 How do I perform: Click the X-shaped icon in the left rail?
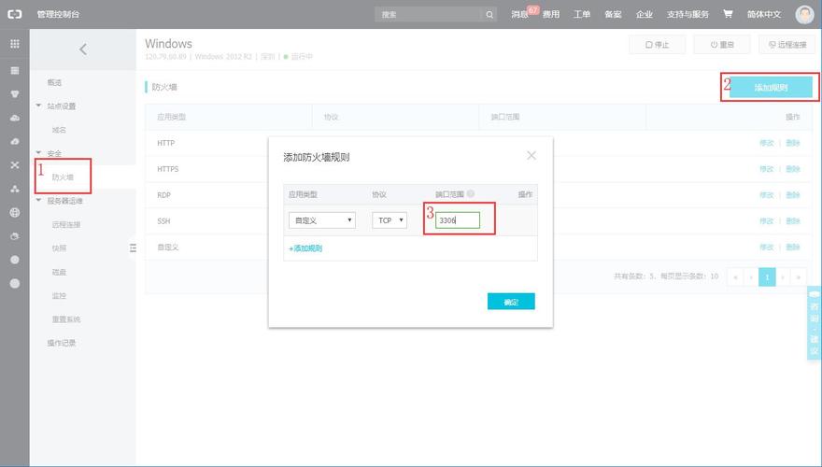click(15, 165)
